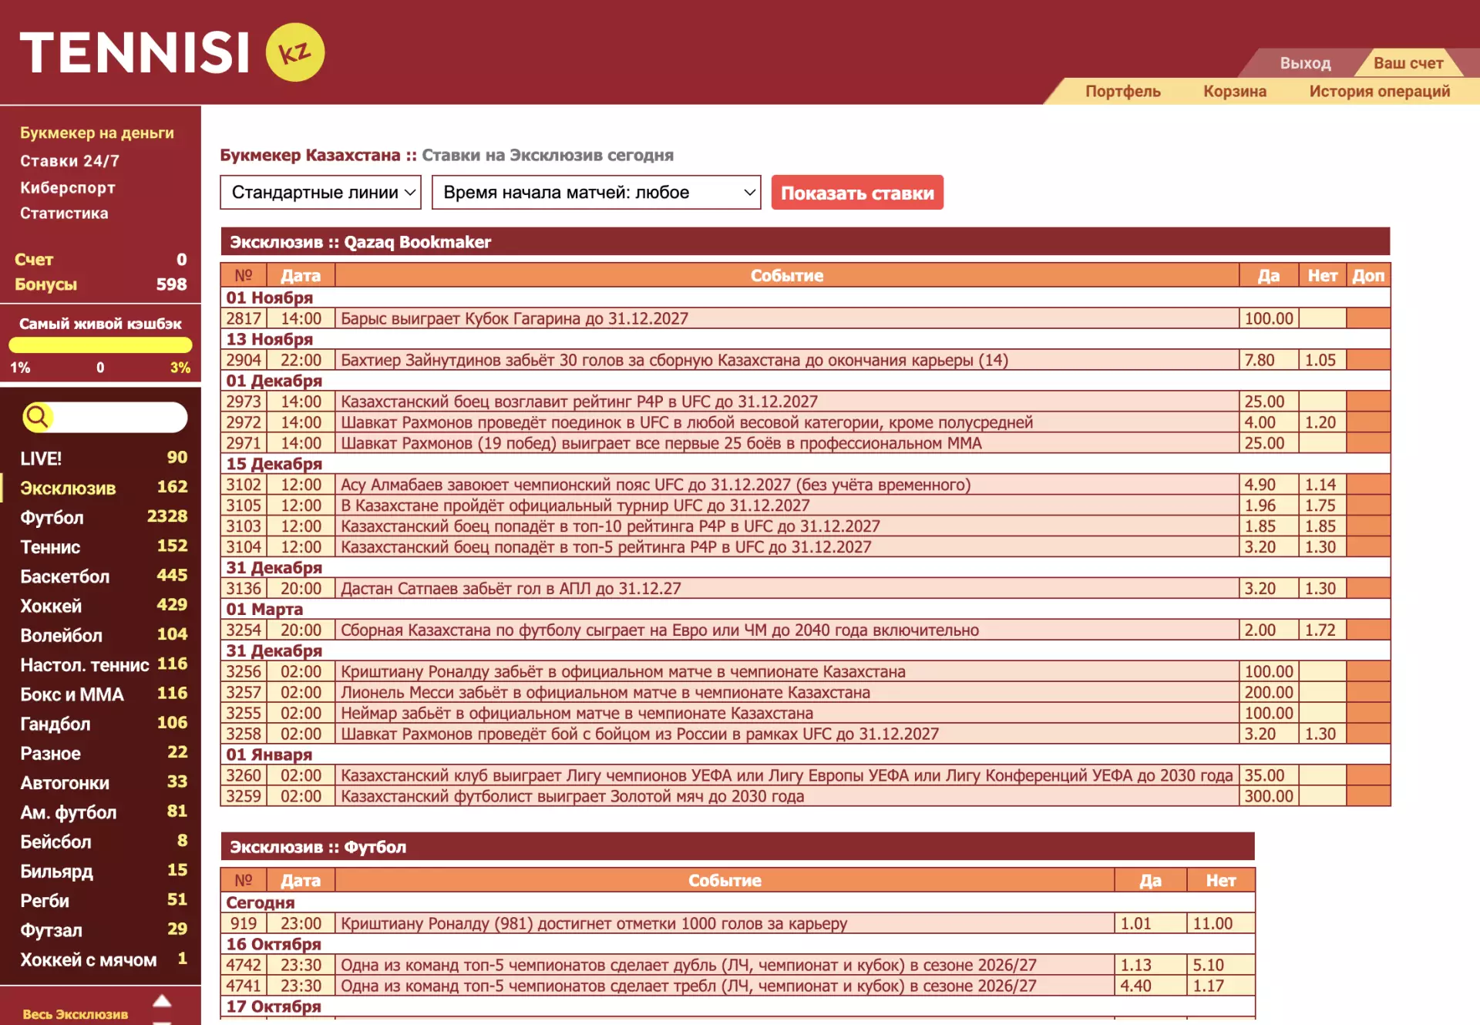Click event text Дастан Сатпаев забьёт гол в АПЛ
1480x1025 pixels.
511,588
